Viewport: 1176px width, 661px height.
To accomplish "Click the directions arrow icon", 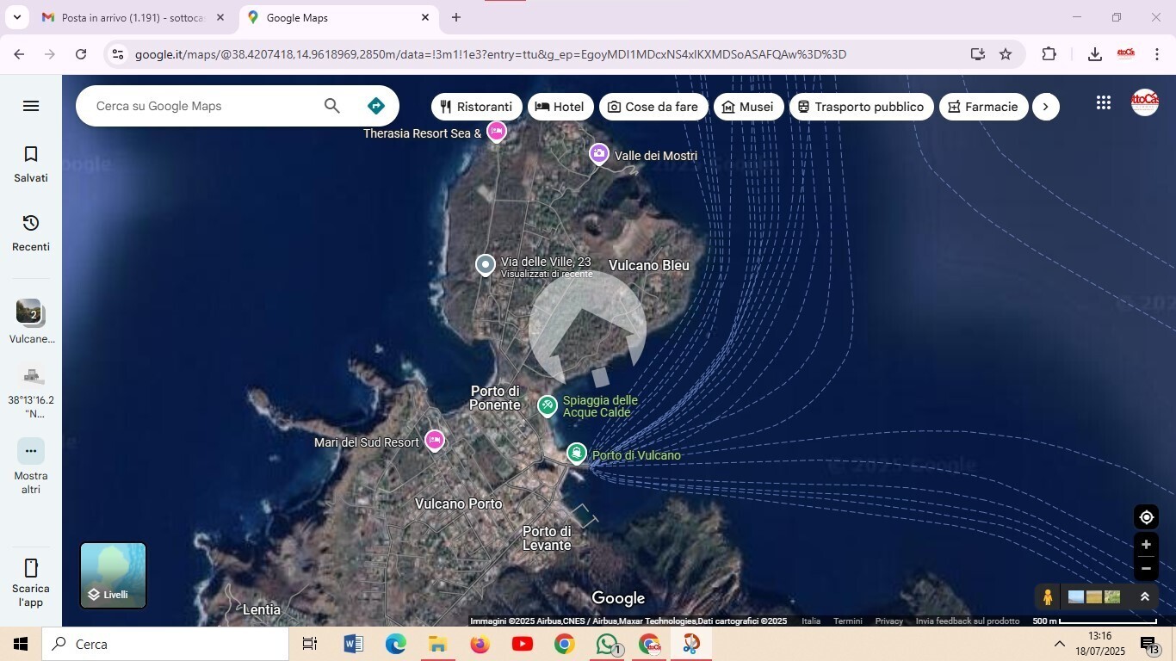I will point(375,106).
